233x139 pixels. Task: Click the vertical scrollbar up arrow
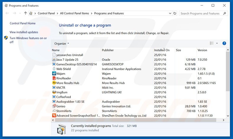(228, 50)
